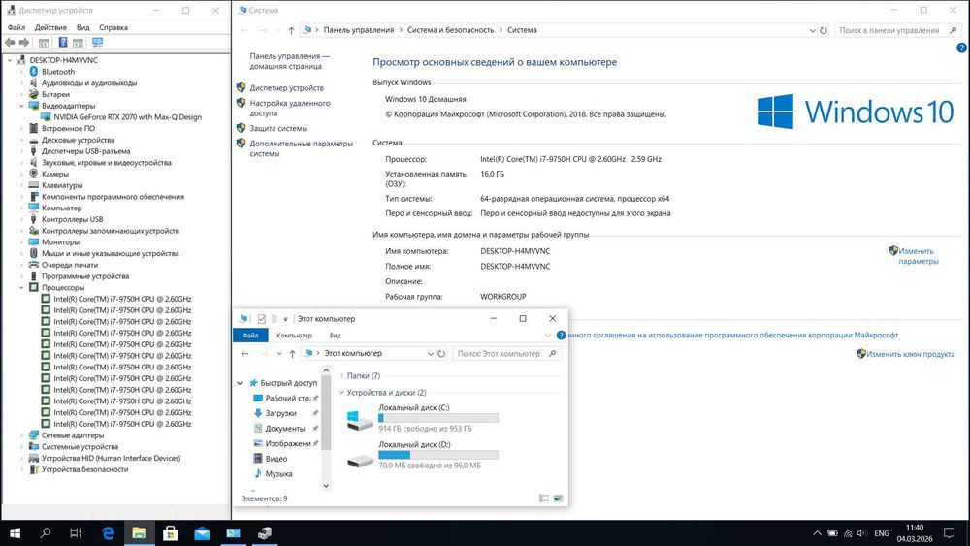
Task: Click help icon in System window corner
Action: click(961, 48)
